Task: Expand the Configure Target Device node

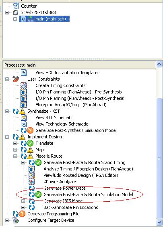Action: coord(7,221)
